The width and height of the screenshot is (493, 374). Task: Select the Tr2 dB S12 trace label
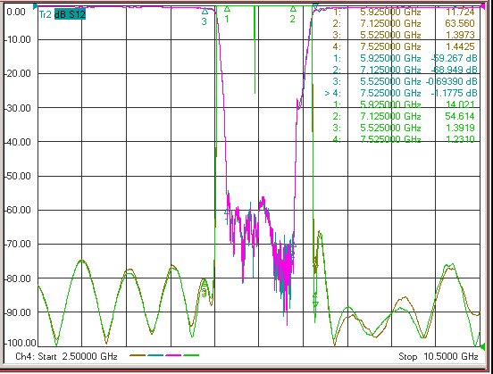62,14
